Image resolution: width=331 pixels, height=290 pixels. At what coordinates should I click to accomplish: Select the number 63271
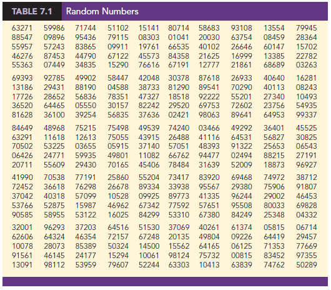tap(22, 28)
